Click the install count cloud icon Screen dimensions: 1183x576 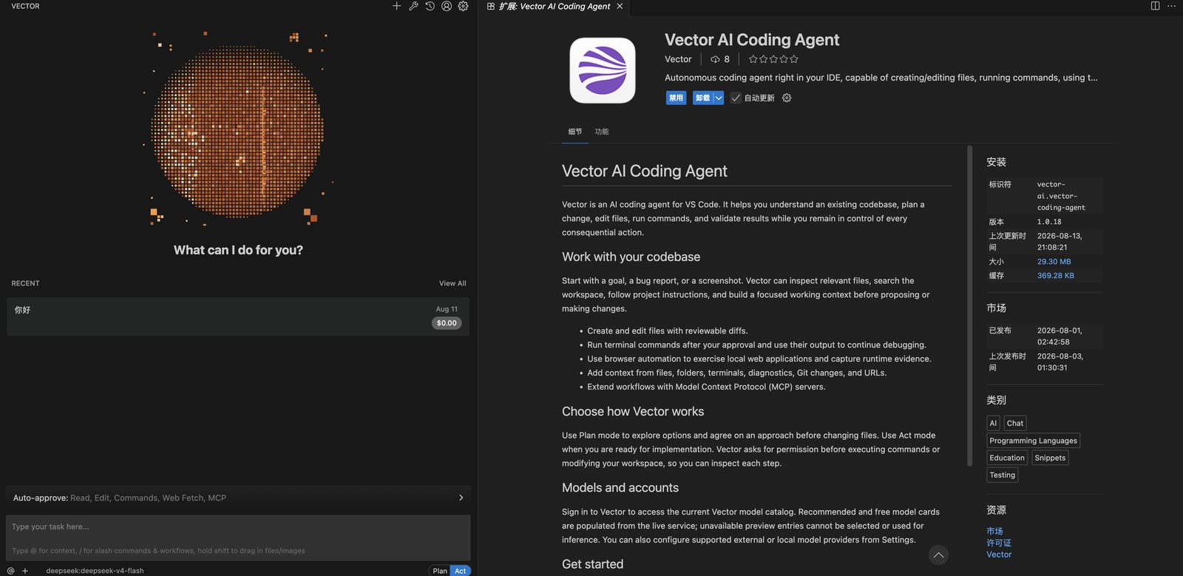715,59
